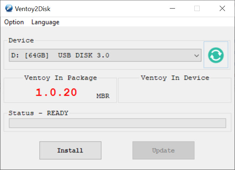
Task: Select the Ventoy In Device heading
Action: [175, 78]
